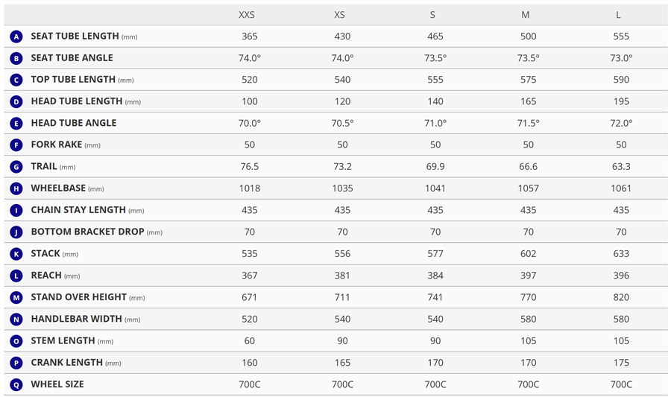Select the M size column header
This screenshot has width=671, height=397.
tap(525, 15)
